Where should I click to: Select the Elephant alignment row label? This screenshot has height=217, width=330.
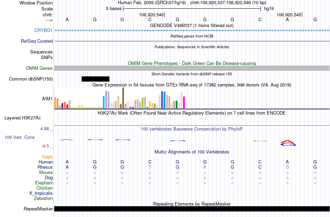pyautogui.click(x=44, y=183)
